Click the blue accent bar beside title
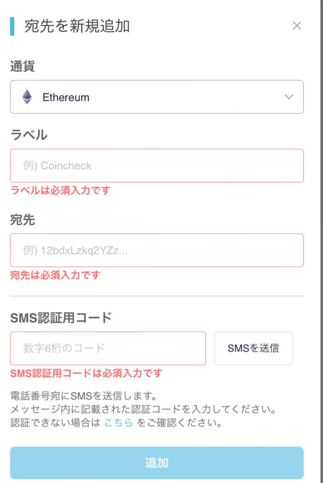This screenshot has width=323, height=483. [12, 26]
